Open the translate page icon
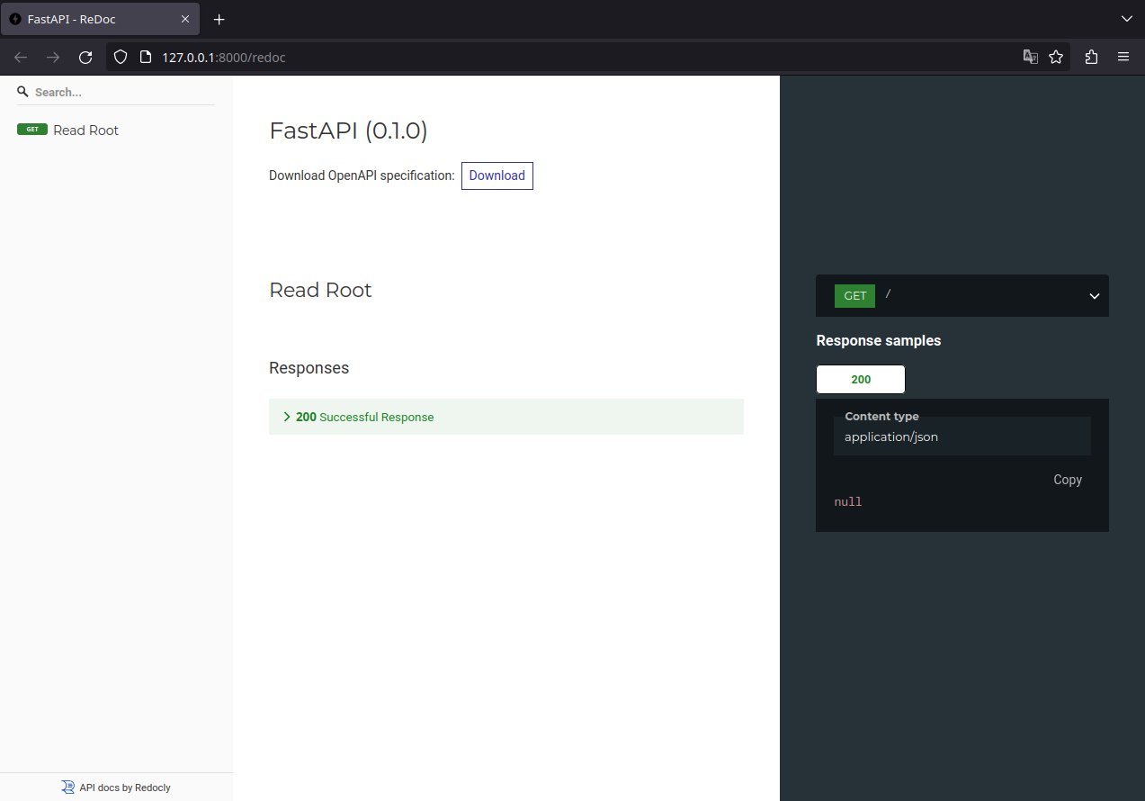This screenshot has width=1145, height=801. [1030, 57]
